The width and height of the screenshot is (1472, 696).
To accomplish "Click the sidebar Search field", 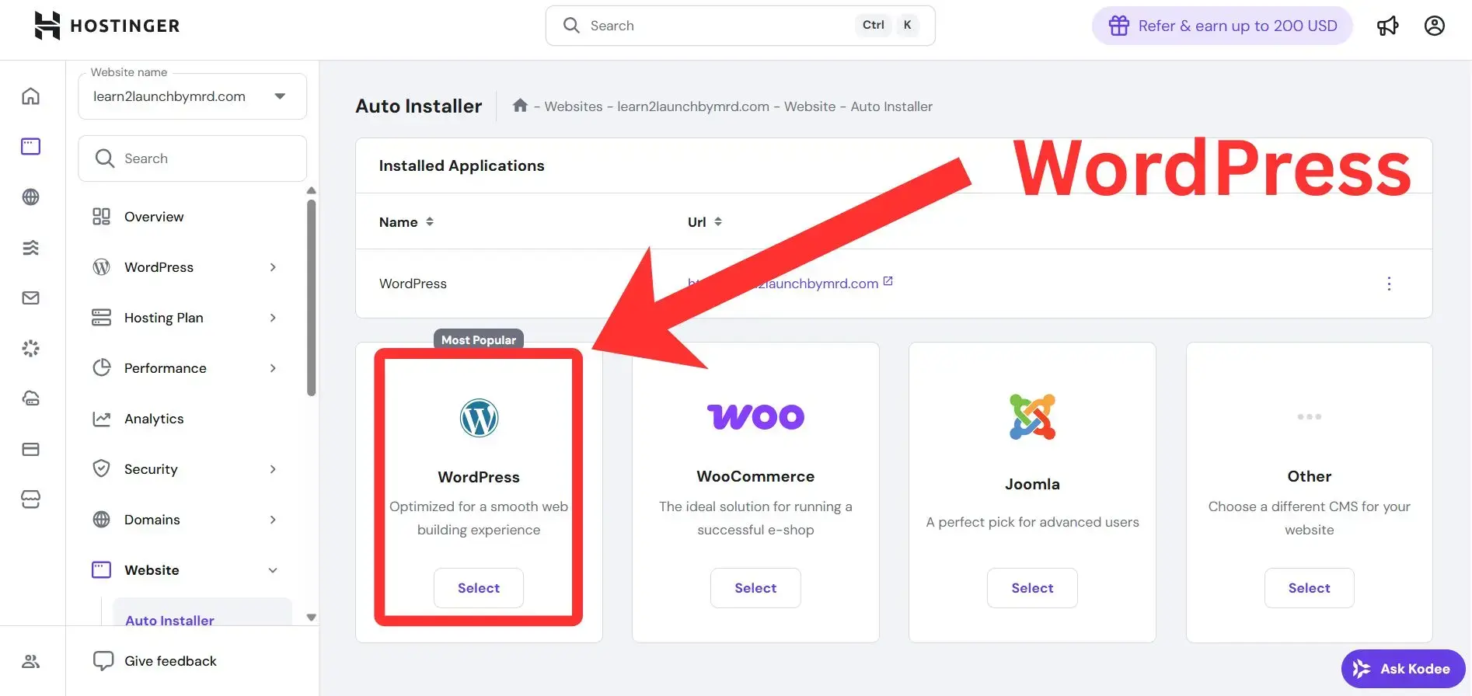I will click(193, 158).
